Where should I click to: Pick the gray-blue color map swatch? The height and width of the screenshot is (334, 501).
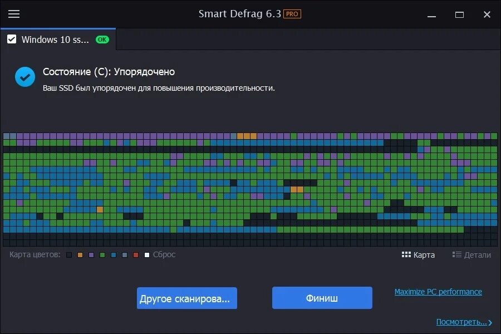[x=125, y=255]
